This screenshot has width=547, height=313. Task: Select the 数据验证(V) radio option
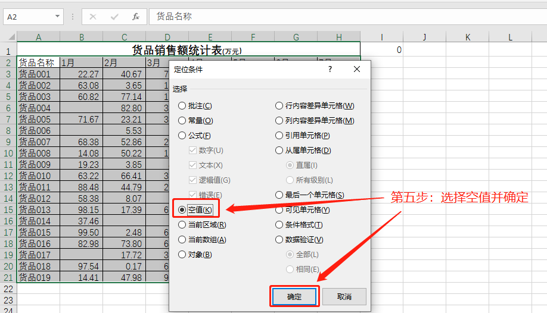tap(299, 240)
